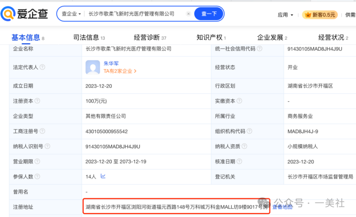Click the 查一下 search button
Image resolution: width=356 pixels, height=217 pixels.
pos(209,14)
